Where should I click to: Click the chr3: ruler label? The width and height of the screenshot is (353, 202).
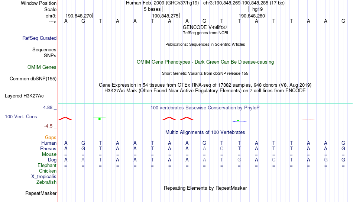[51, 16]
